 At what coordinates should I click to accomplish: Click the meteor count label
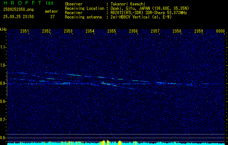51,11
